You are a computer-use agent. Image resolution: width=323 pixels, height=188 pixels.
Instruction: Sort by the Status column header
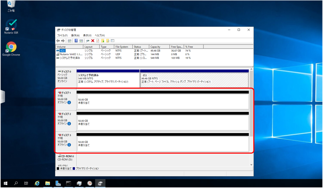[x=141, y=47]
